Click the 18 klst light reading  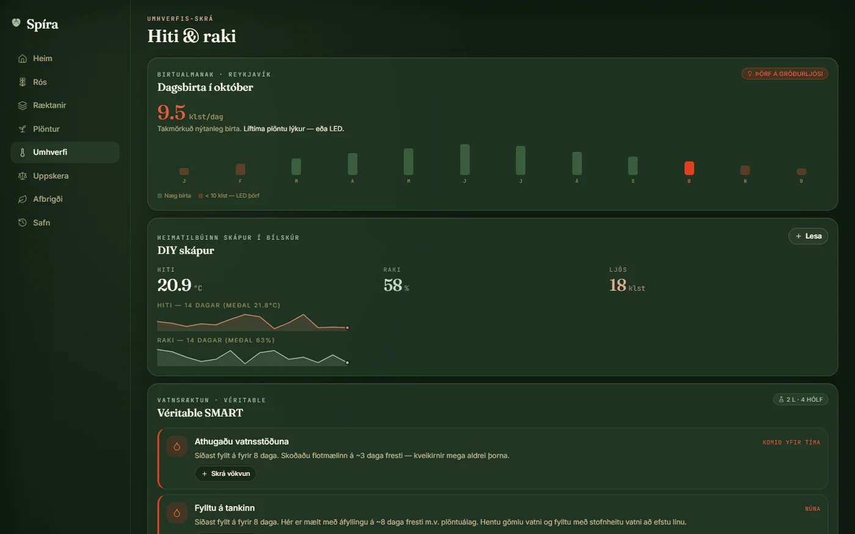click(x=627, y=285)
